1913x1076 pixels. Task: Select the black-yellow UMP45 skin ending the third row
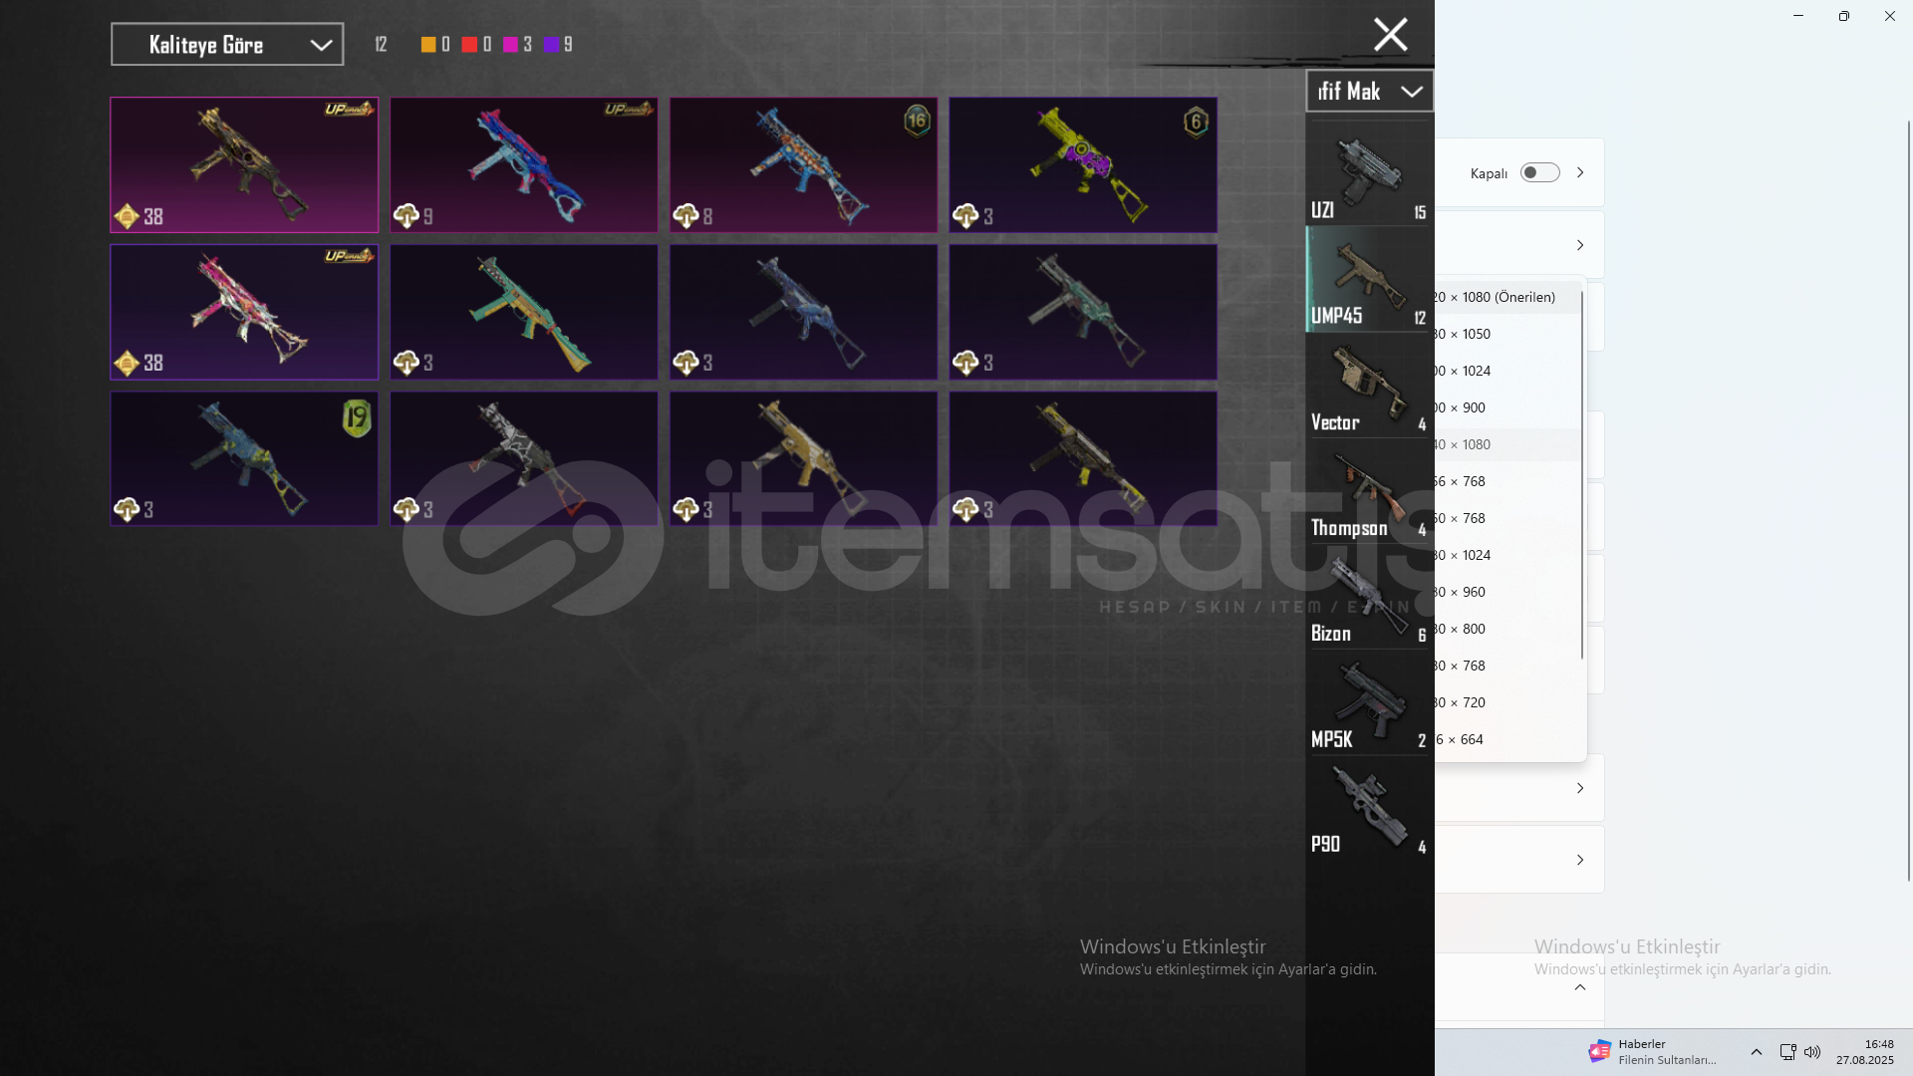point(1083,458)
